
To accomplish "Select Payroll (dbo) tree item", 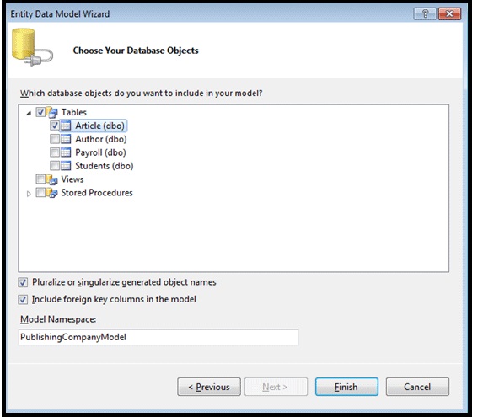I will click(100, 152).
